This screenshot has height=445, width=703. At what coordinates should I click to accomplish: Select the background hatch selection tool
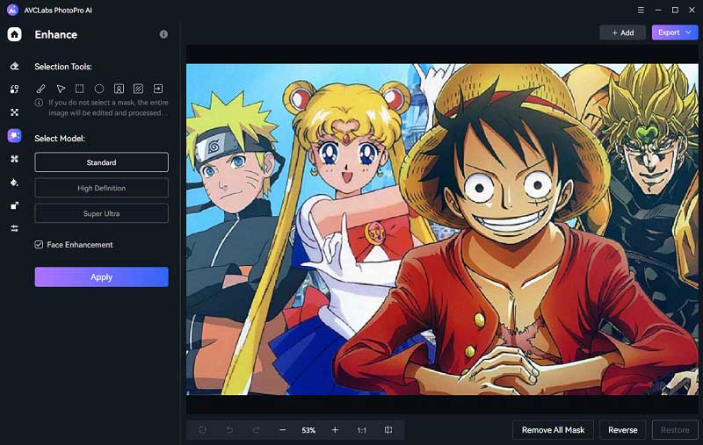[x=139, y=89]
